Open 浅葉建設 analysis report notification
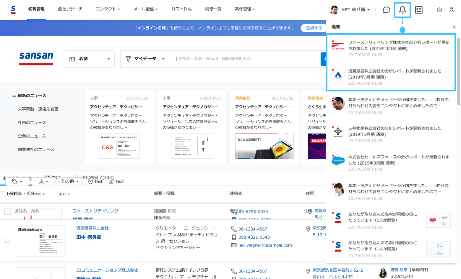Screen dimensions: 461x279 (391, 77)
